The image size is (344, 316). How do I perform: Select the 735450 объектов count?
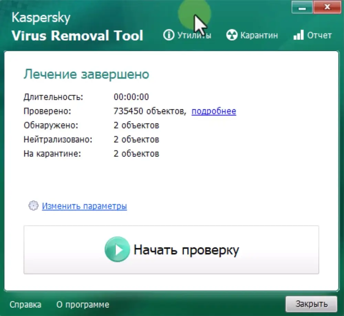[x=150, y=111]
